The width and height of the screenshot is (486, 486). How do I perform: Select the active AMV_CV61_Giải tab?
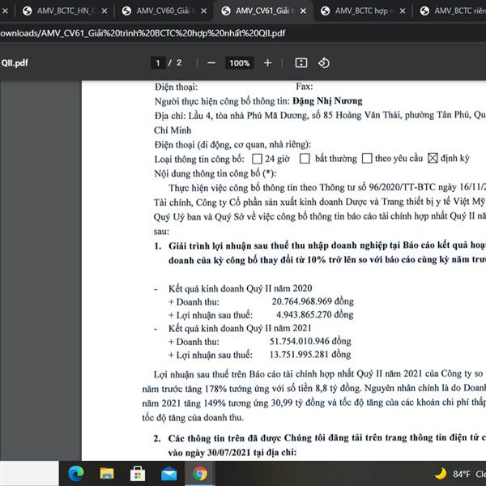pos(263,11)
